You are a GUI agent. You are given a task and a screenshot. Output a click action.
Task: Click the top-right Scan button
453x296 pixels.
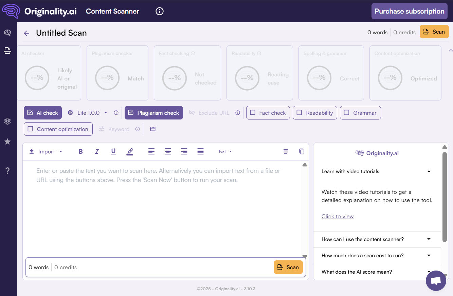pyautogui.click(x=434, y=32)
